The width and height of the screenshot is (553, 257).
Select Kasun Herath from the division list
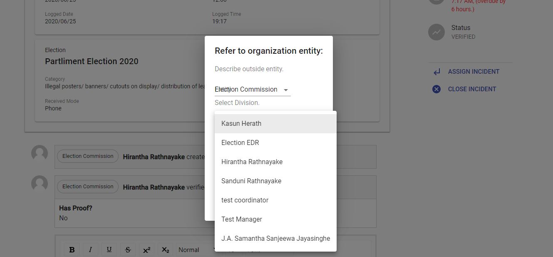241,123
